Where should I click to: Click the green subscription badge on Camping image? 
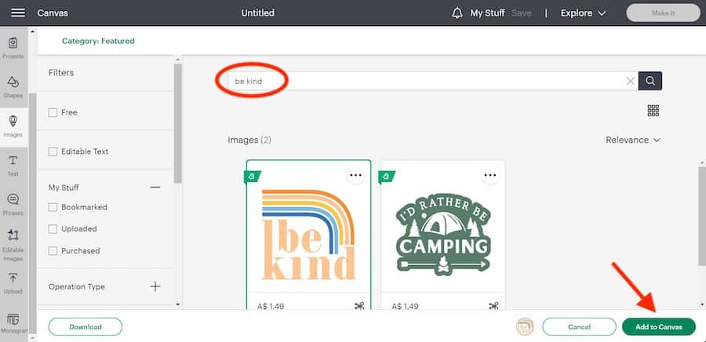386,176
